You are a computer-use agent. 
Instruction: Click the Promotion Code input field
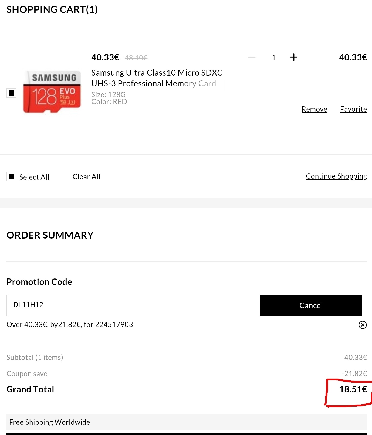tap(133, 305)
